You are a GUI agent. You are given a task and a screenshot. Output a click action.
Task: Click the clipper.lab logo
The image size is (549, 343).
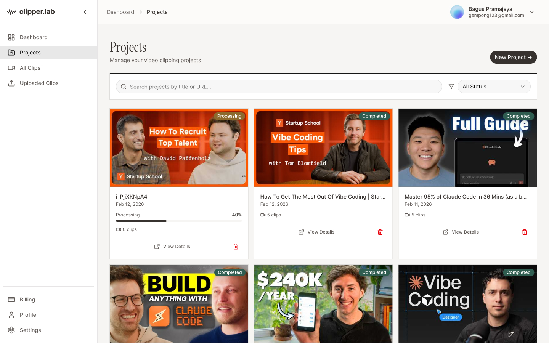[31, 12]
